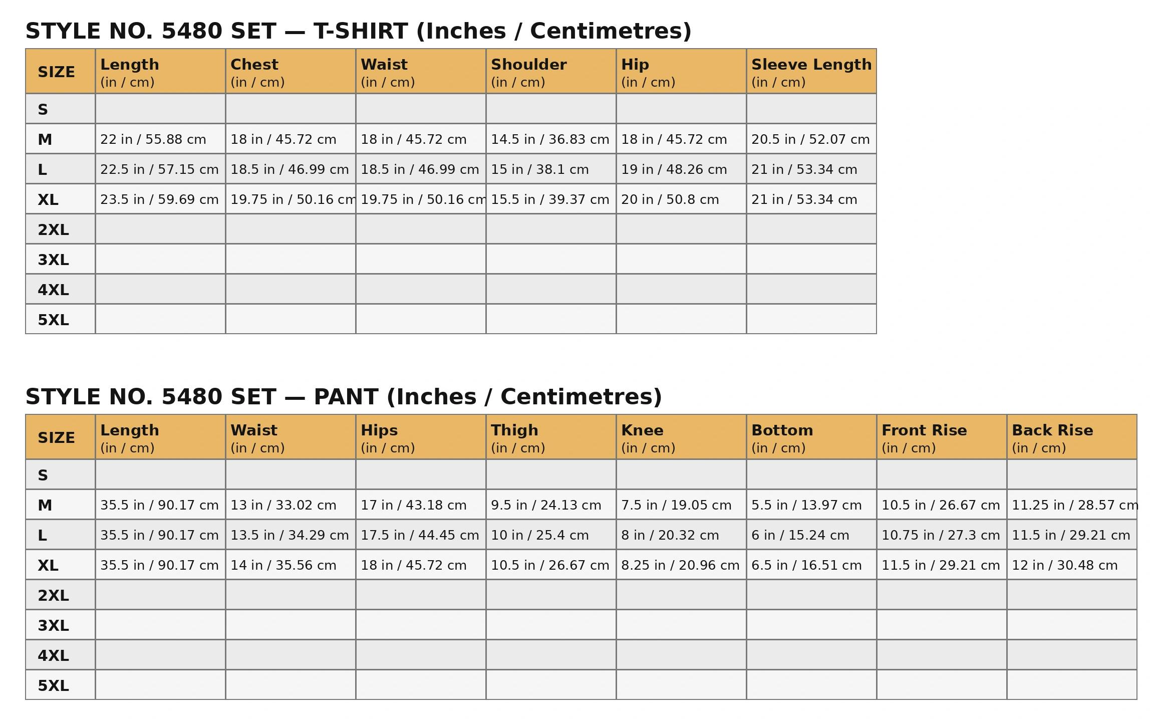This screenshot has height=724, width=1152.
Task: Click the pant Thigh column header
Action: (x=550, y=437)
